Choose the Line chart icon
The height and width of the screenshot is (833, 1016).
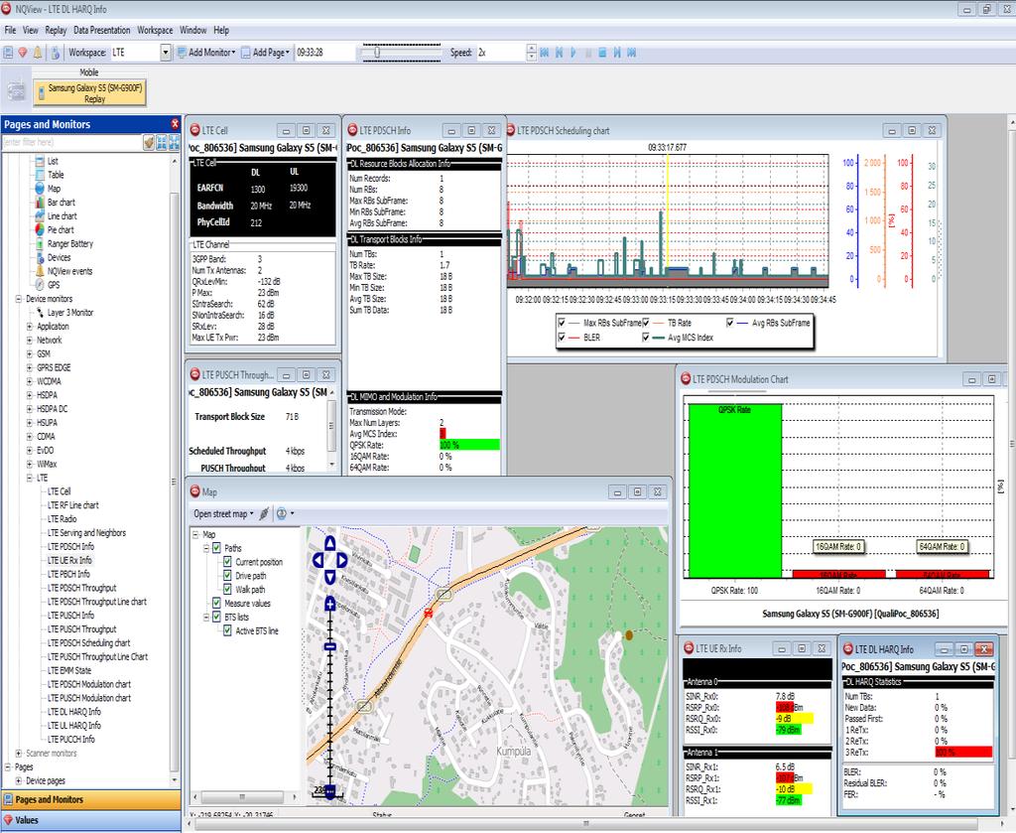coord(40,215)
